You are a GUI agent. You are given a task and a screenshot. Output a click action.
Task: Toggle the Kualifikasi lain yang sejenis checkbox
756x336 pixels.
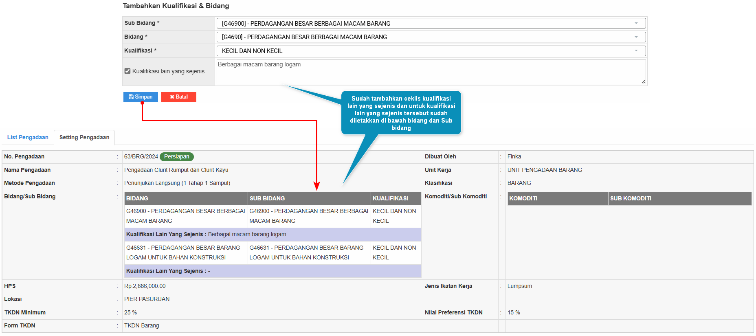pos(127,71)
